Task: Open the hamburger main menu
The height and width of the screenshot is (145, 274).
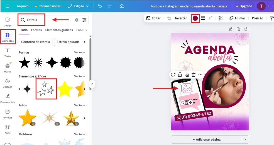Action: click(x=8, y=6)
